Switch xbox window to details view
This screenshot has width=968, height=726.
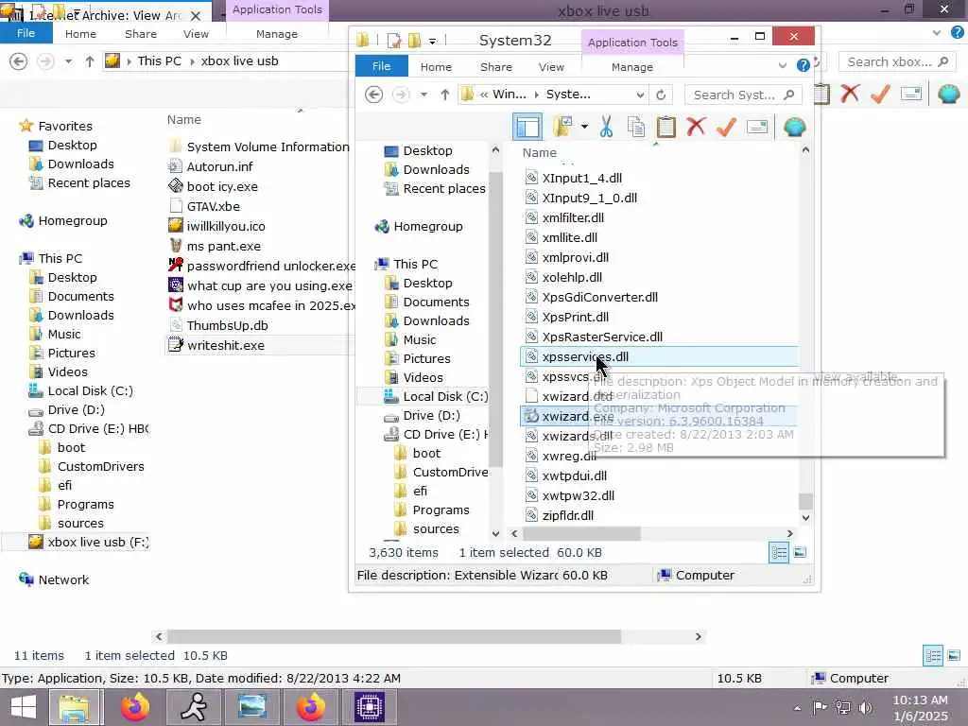(x=933, y=656)
